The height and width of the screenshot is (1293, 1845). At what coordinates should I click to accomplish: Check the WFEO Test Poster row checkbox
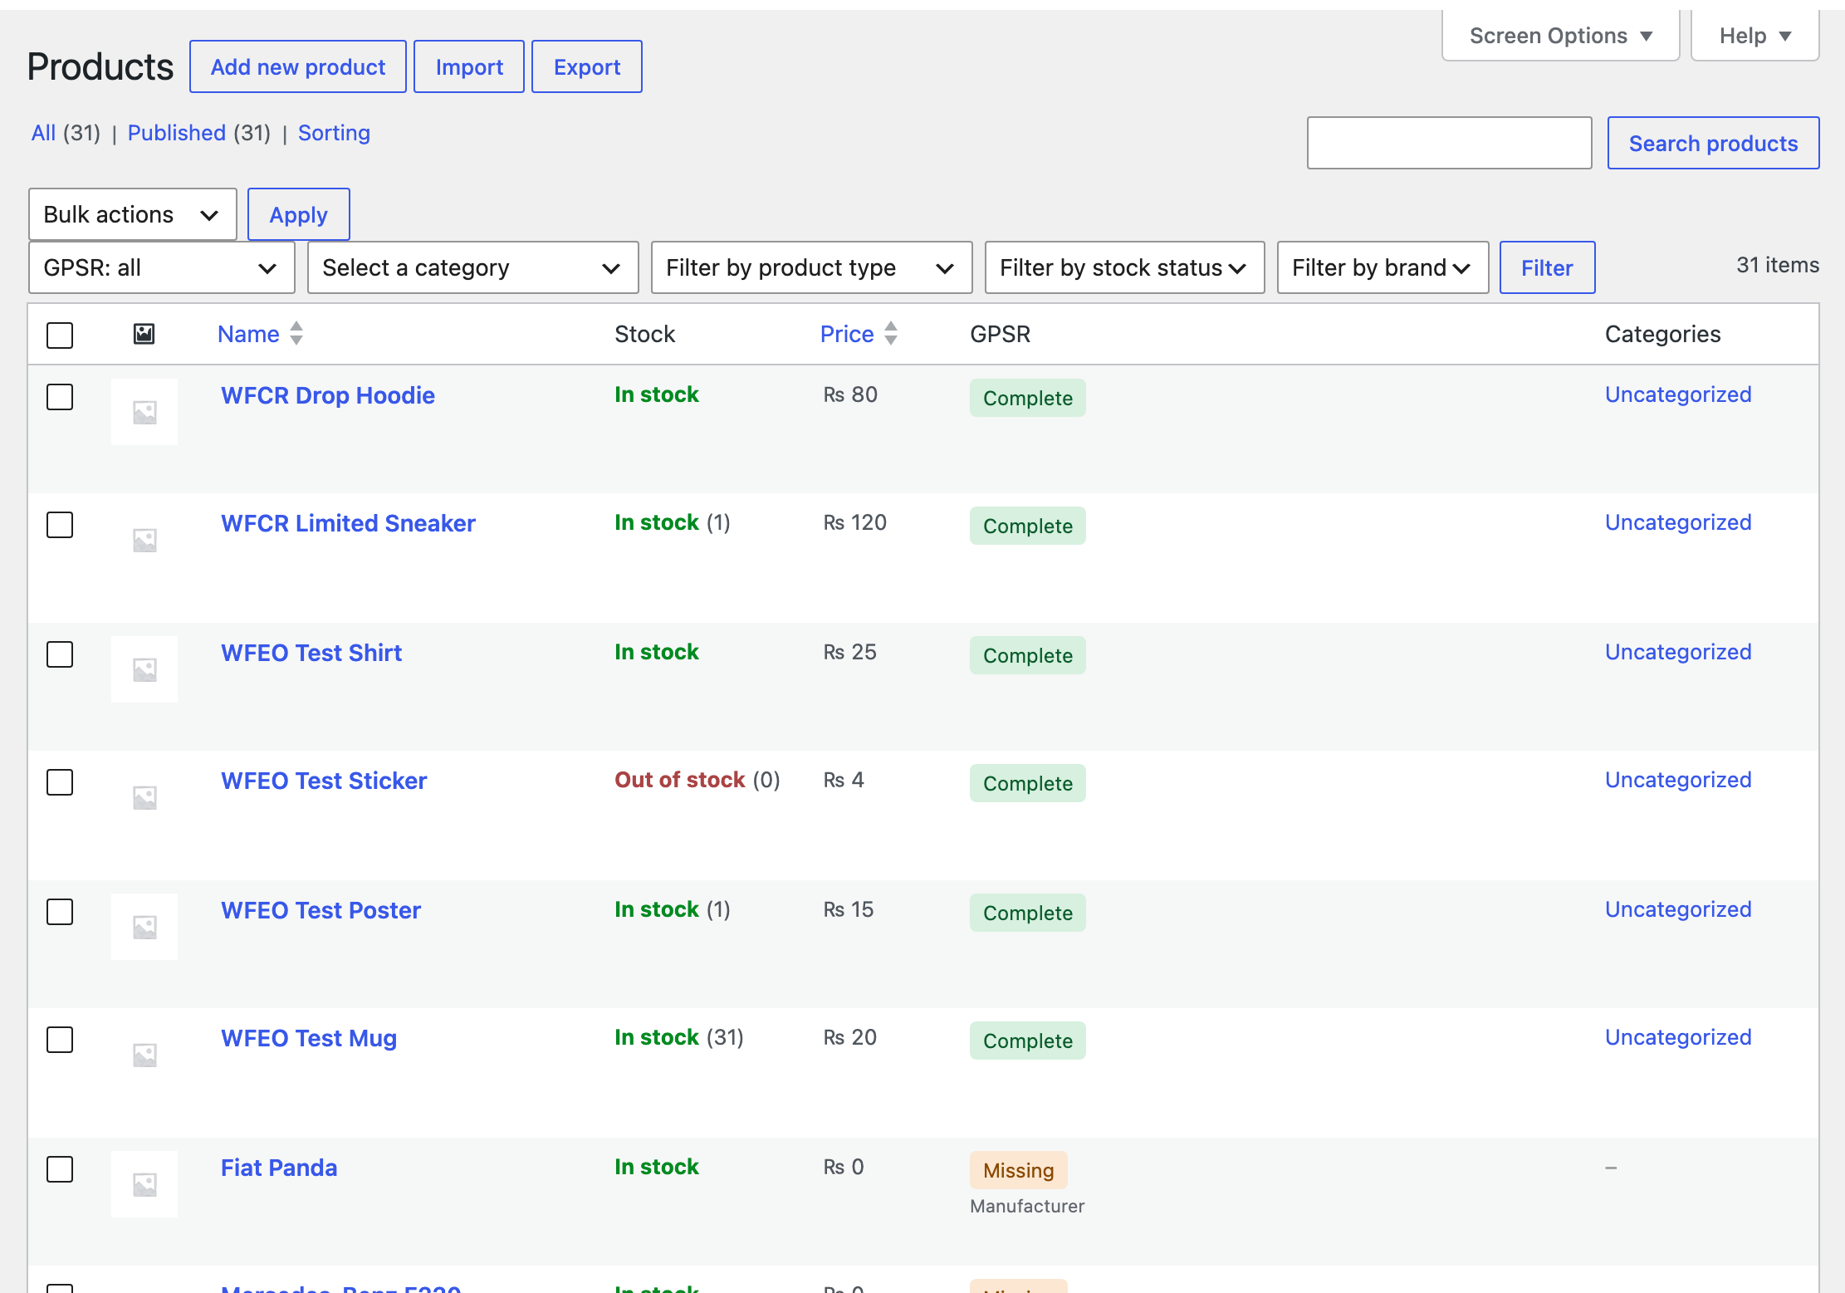pyautogui.click(x=60, y=912)
